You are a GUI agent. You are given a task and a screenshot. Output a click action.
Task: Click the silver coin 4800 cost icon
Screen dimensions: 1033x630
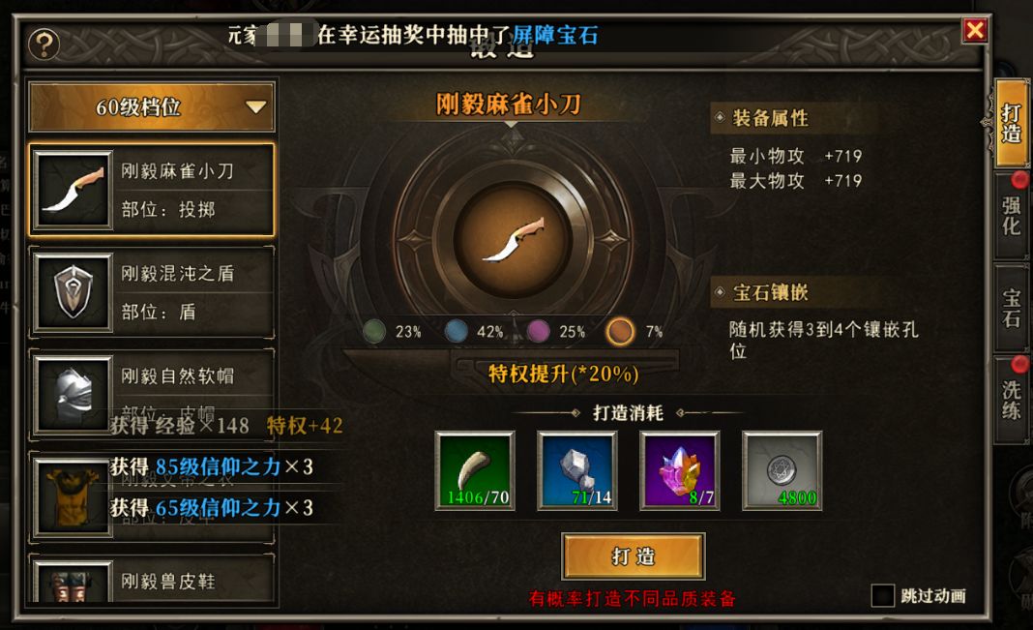point(782,470)
